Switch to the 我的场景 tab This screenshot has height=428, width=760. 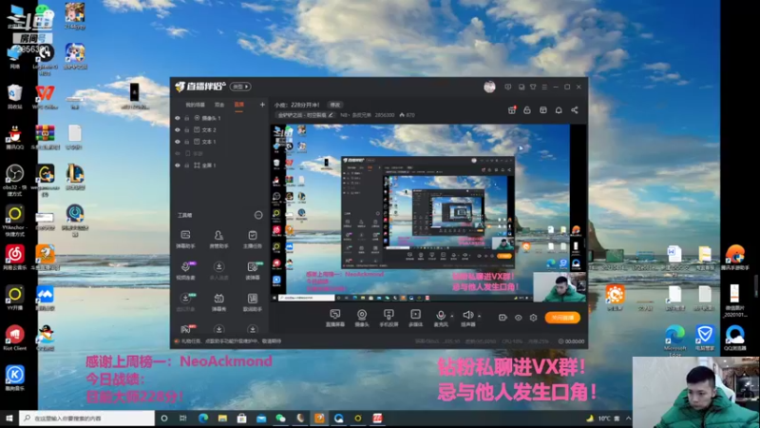pyautogui.click(x=195, y=105)
